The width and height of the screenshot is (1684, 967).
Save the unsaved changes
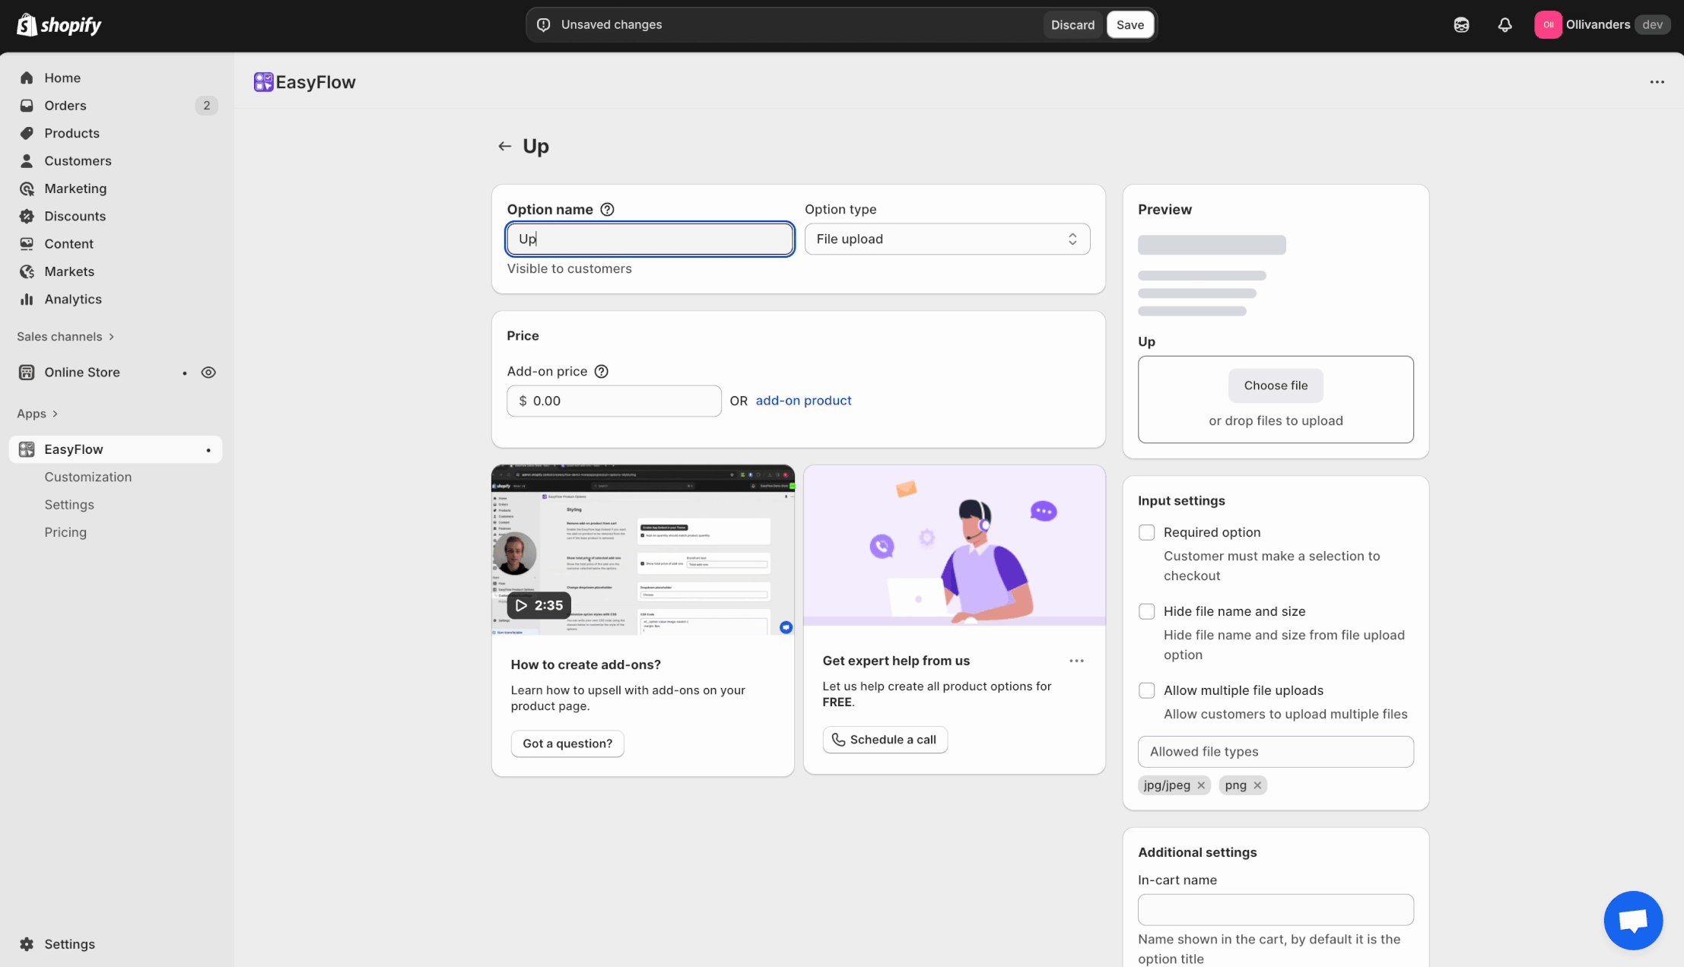[1130, 24]
